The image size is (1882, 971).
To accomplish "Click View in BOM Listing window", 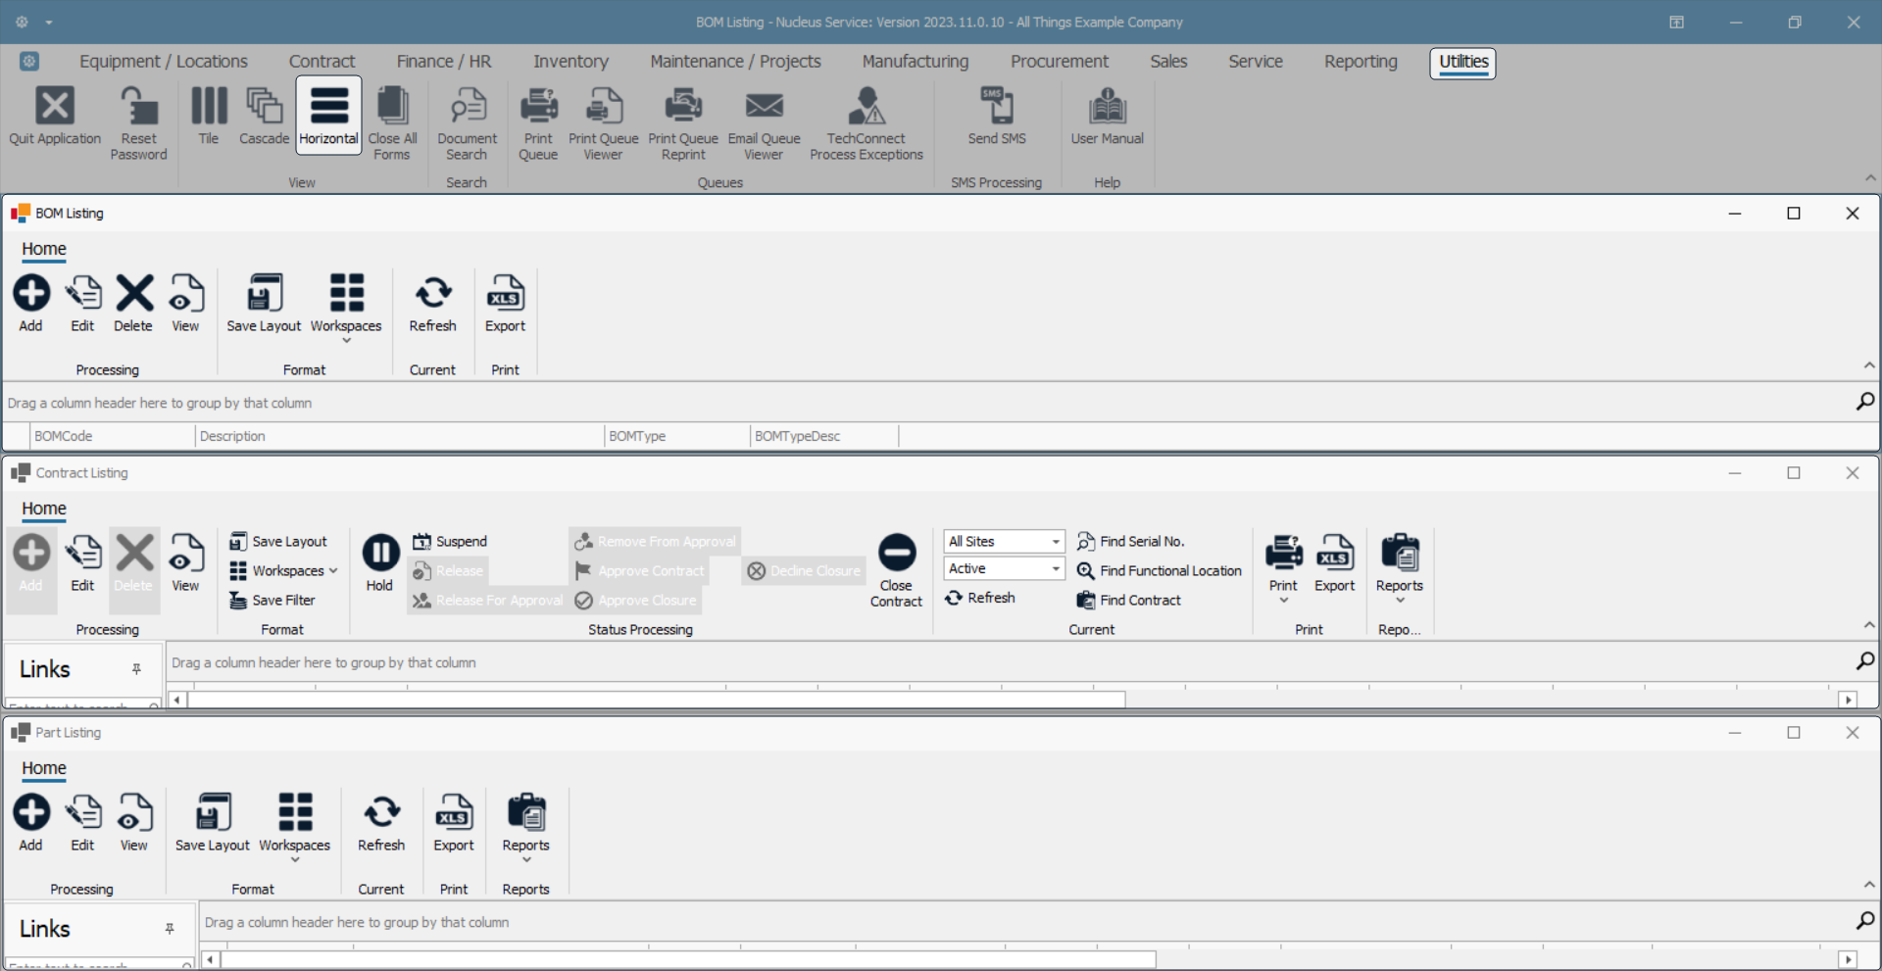I will pyautogui.click(x=185, y=304).
